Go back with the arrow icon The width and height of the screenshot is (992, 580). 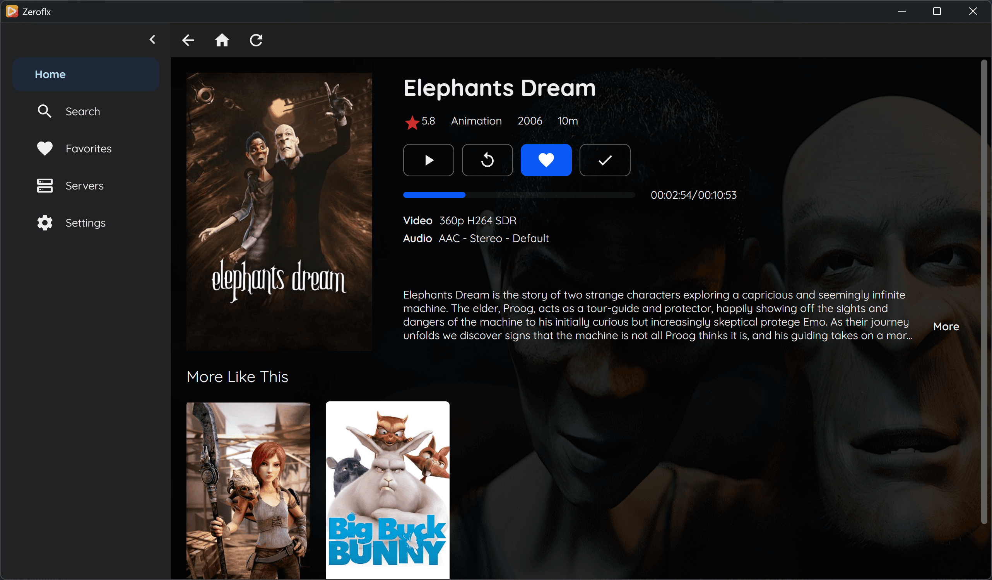pyautogui.click(x=188, y=40)
